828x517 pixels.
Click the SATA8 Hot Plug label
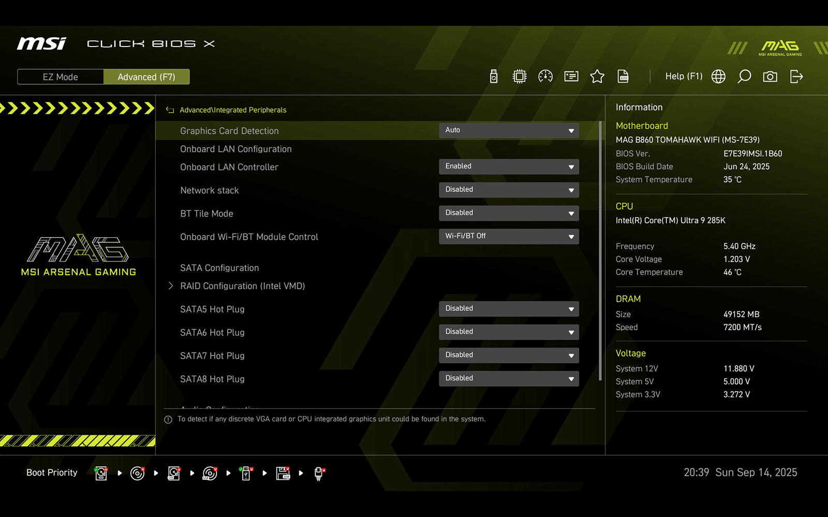pyautogui.click(x=212, y=379)
